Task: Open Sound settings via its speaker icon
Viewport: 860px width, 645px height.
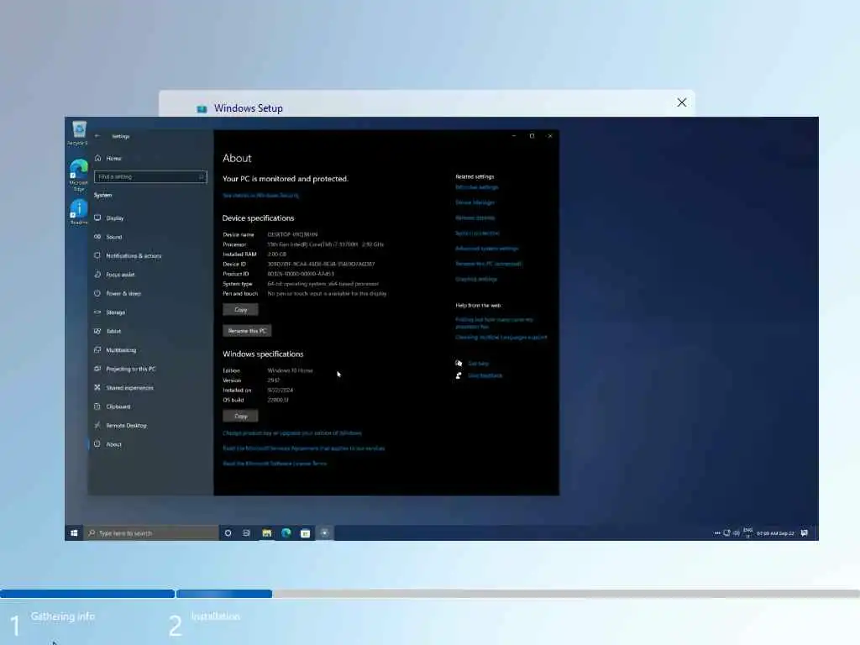Action: tap(97, 237)
